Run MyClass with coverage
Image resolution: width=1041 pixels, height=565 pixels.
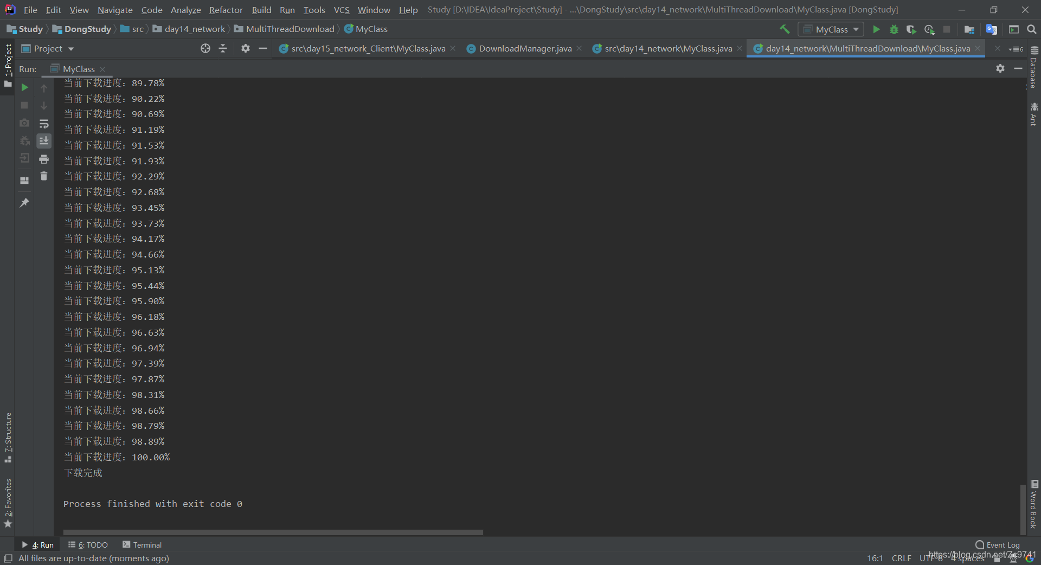point(911,29)
